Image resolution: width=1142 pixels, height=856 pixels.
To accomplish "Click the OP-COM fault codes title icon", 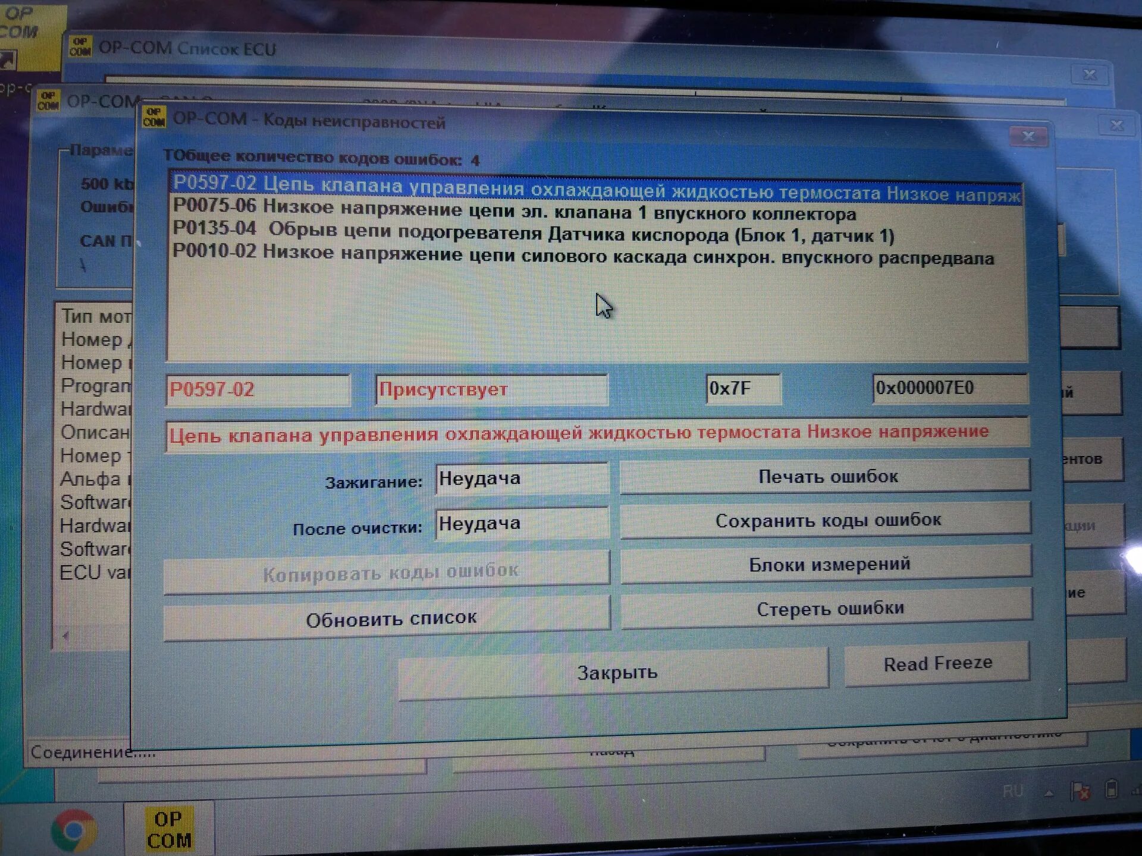I will (x=153, y=117).
